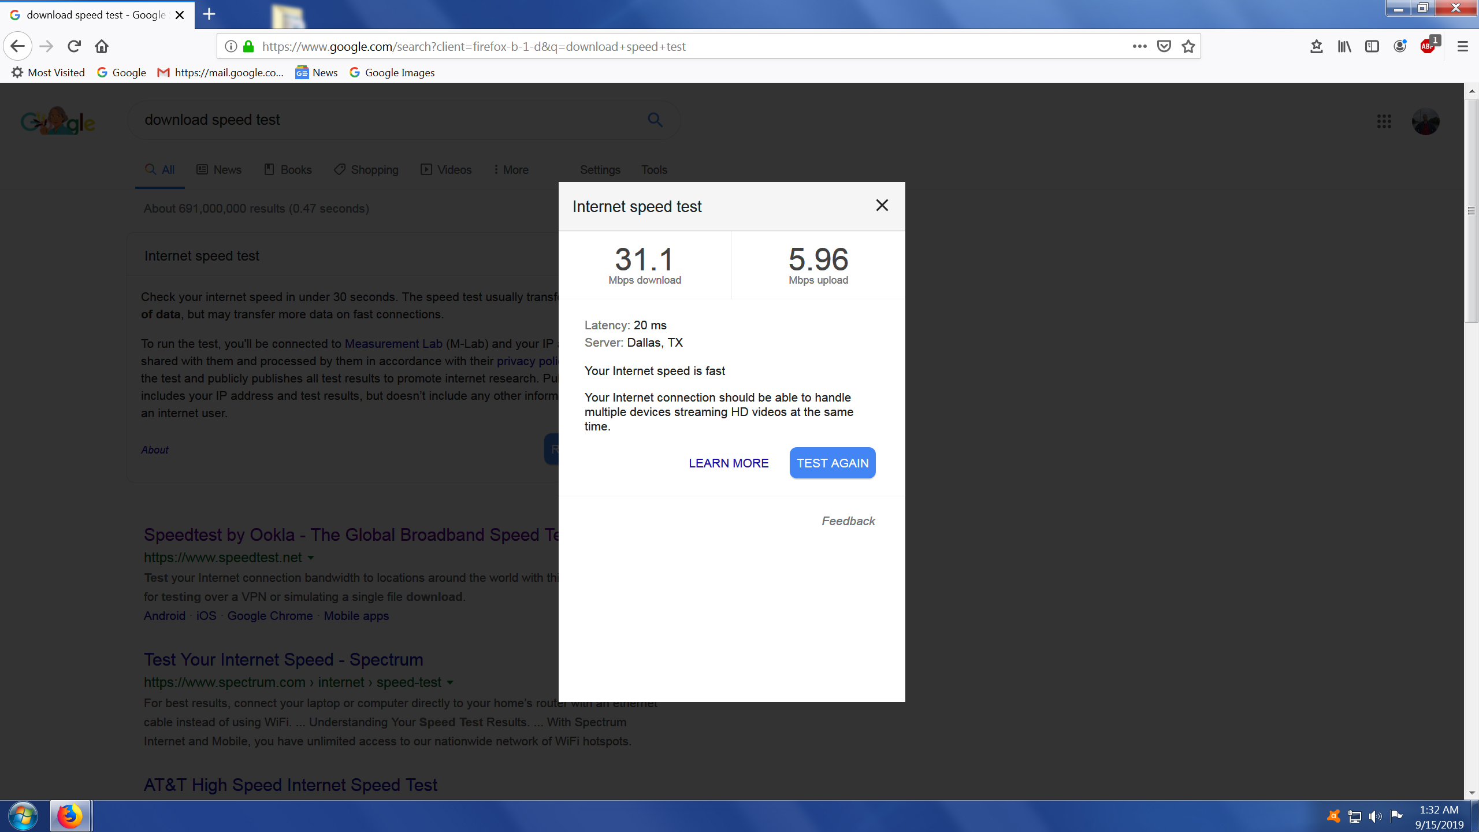Open the Measurement Lab link

click(x=392, y=344)
